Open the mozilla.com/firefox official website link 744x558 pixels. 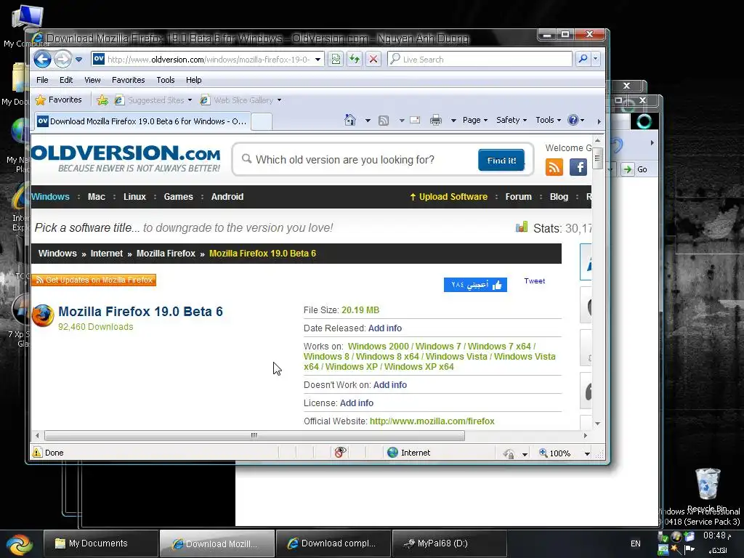tap(432, 421)
